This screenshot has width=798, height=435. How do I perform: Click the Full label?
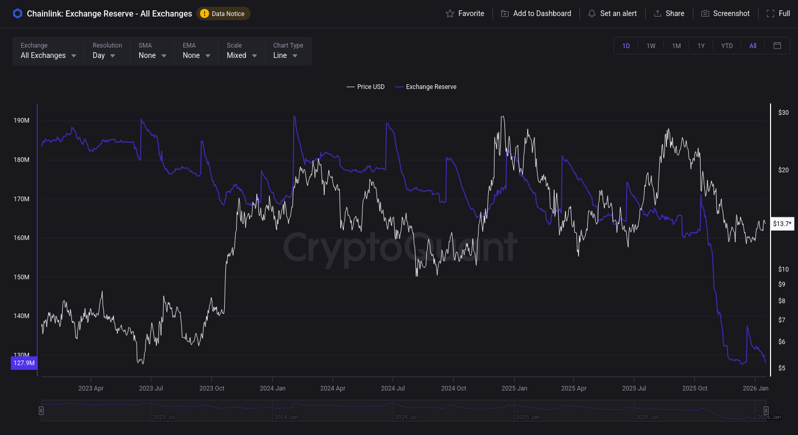[785, 13]
